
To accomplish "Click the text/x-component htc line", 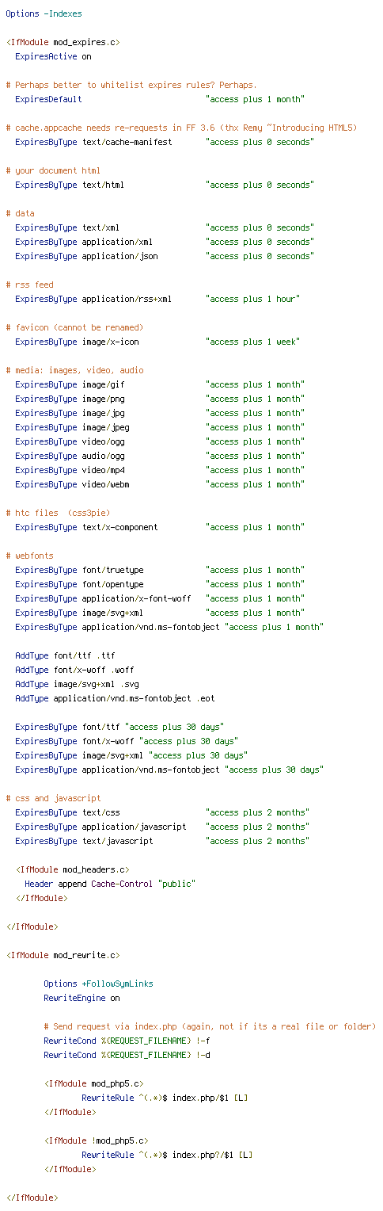I will (x=159, y=527).
